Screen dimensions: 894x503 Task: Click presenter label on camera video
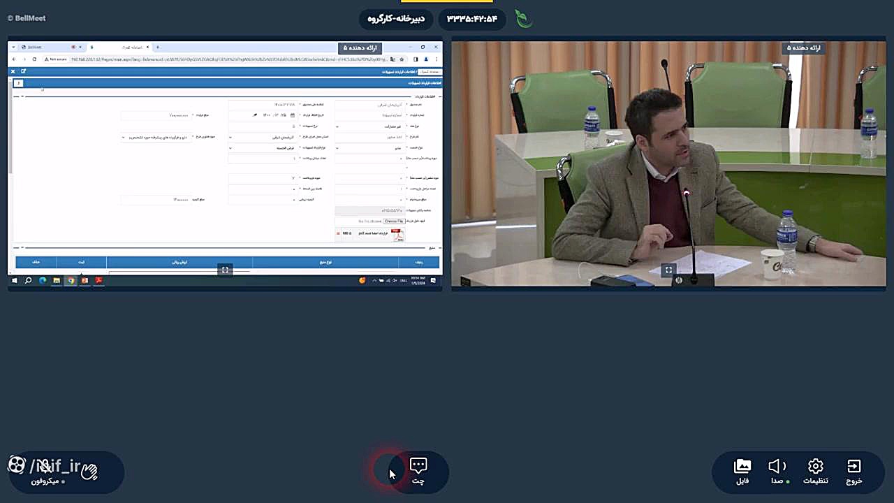click(x=803, y=48)
